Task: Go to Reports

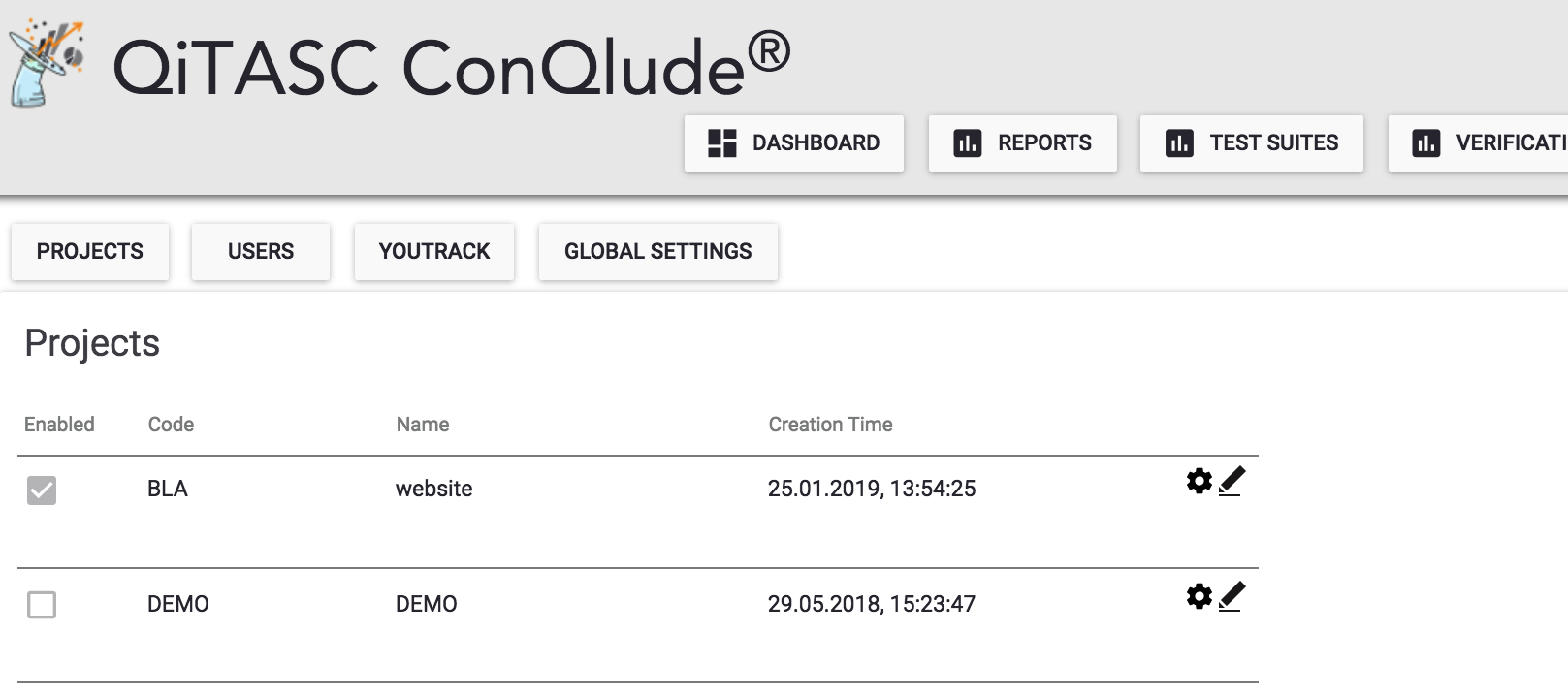Action: point(1023,143)
